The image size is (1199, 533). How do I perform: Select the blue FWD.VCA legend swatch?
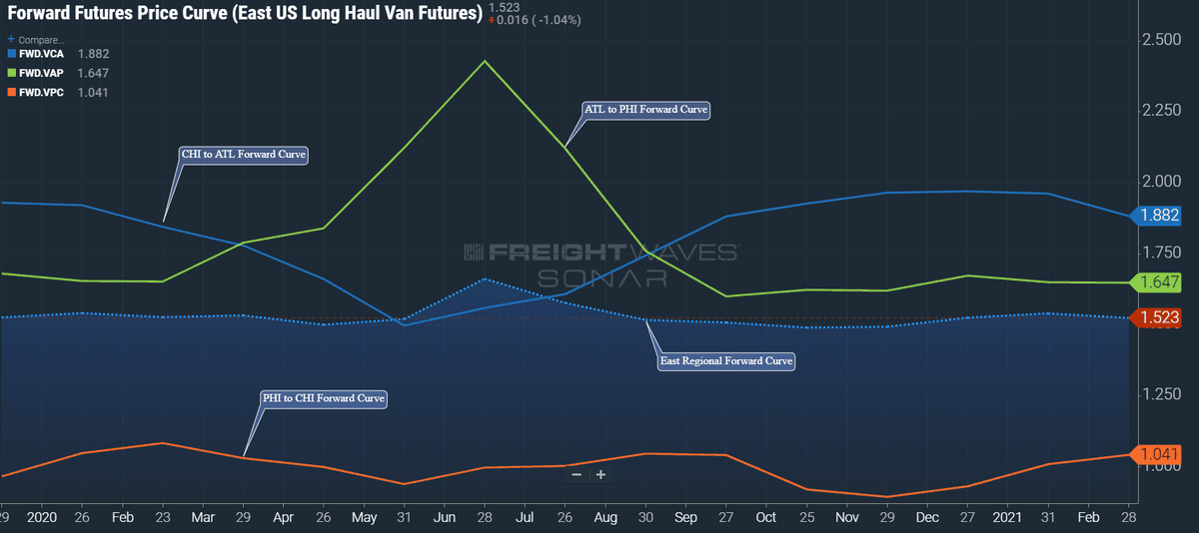11,54
